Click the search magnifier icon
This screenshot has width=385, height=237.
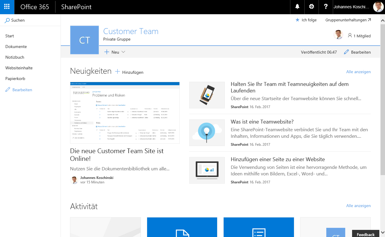point(7,20)
